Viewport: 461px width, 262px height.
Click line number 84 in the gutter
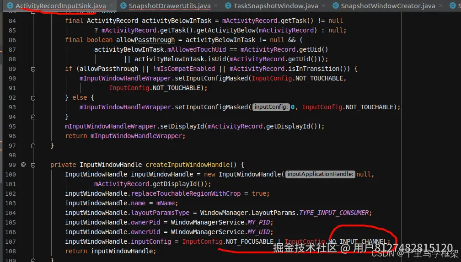[12, 21]
